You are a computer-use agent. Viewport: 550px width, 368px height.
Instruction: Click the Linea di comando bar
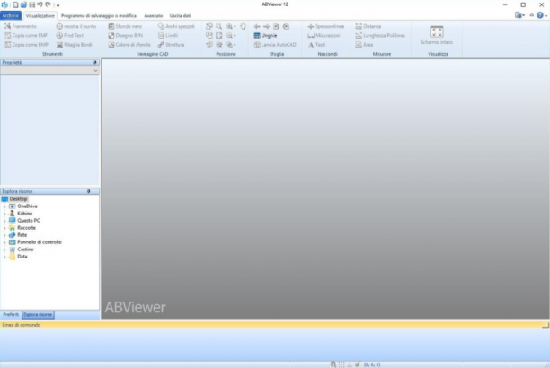275,325
